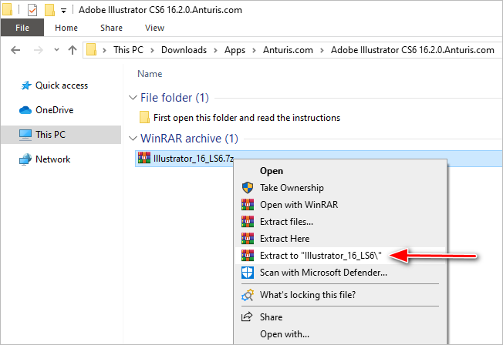
Task: Click the Illustrator_16_LS6.7z archive file icon
Action: coord(143,158)
